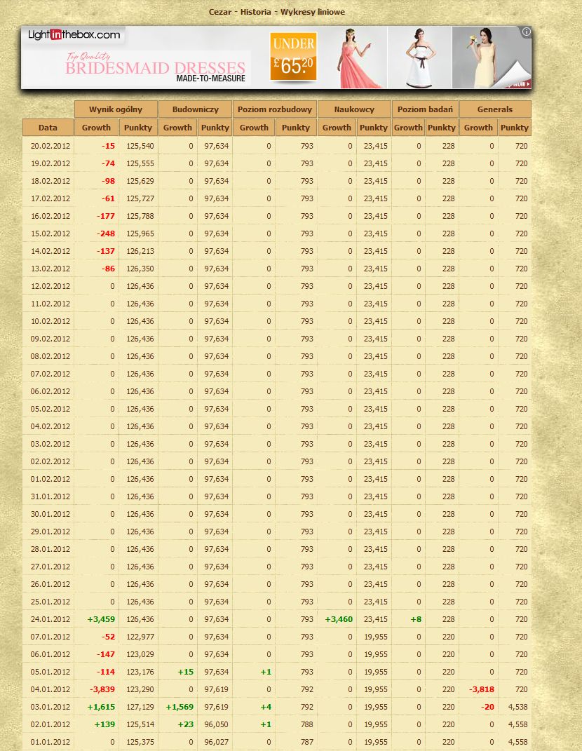
Task: Click the Wynik ogólny column group header
Action: pos(116,109)
